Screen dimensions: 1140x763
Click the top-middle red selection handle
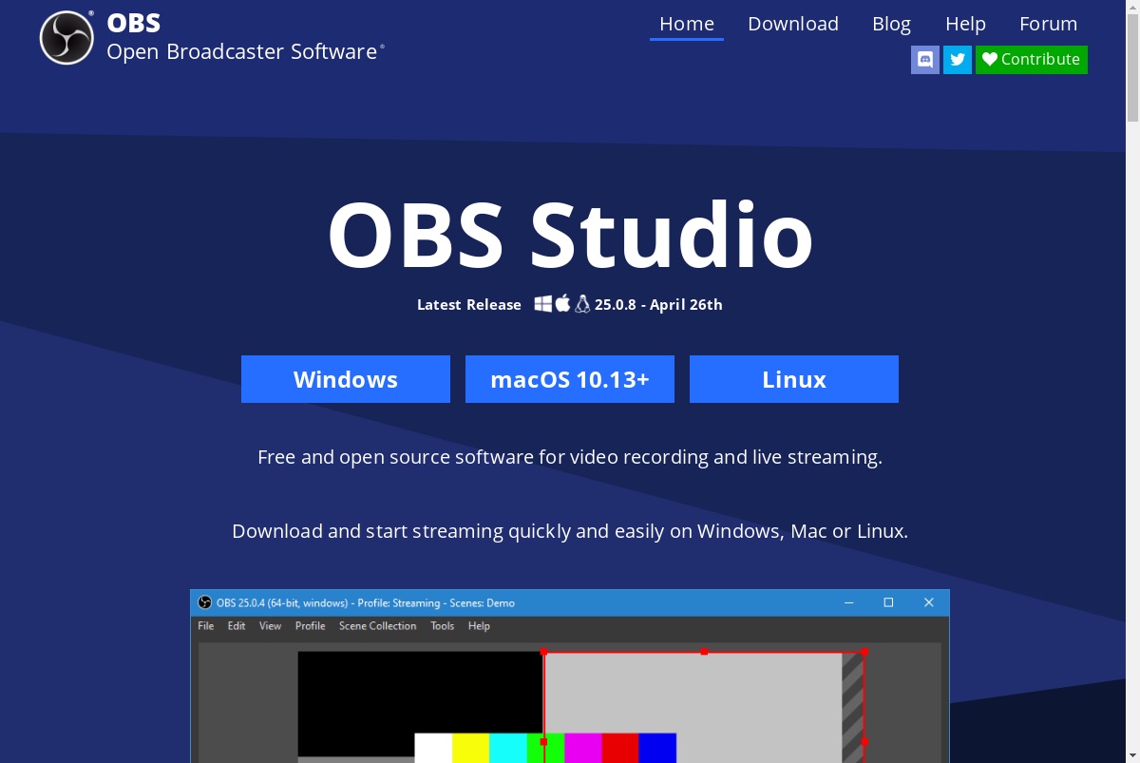pyautogui.click(x=704, y=652)
